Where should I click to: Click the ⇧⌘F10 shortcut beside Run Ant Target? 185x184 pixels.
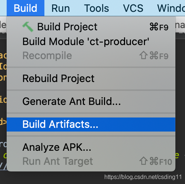click(x=155, y=161)
